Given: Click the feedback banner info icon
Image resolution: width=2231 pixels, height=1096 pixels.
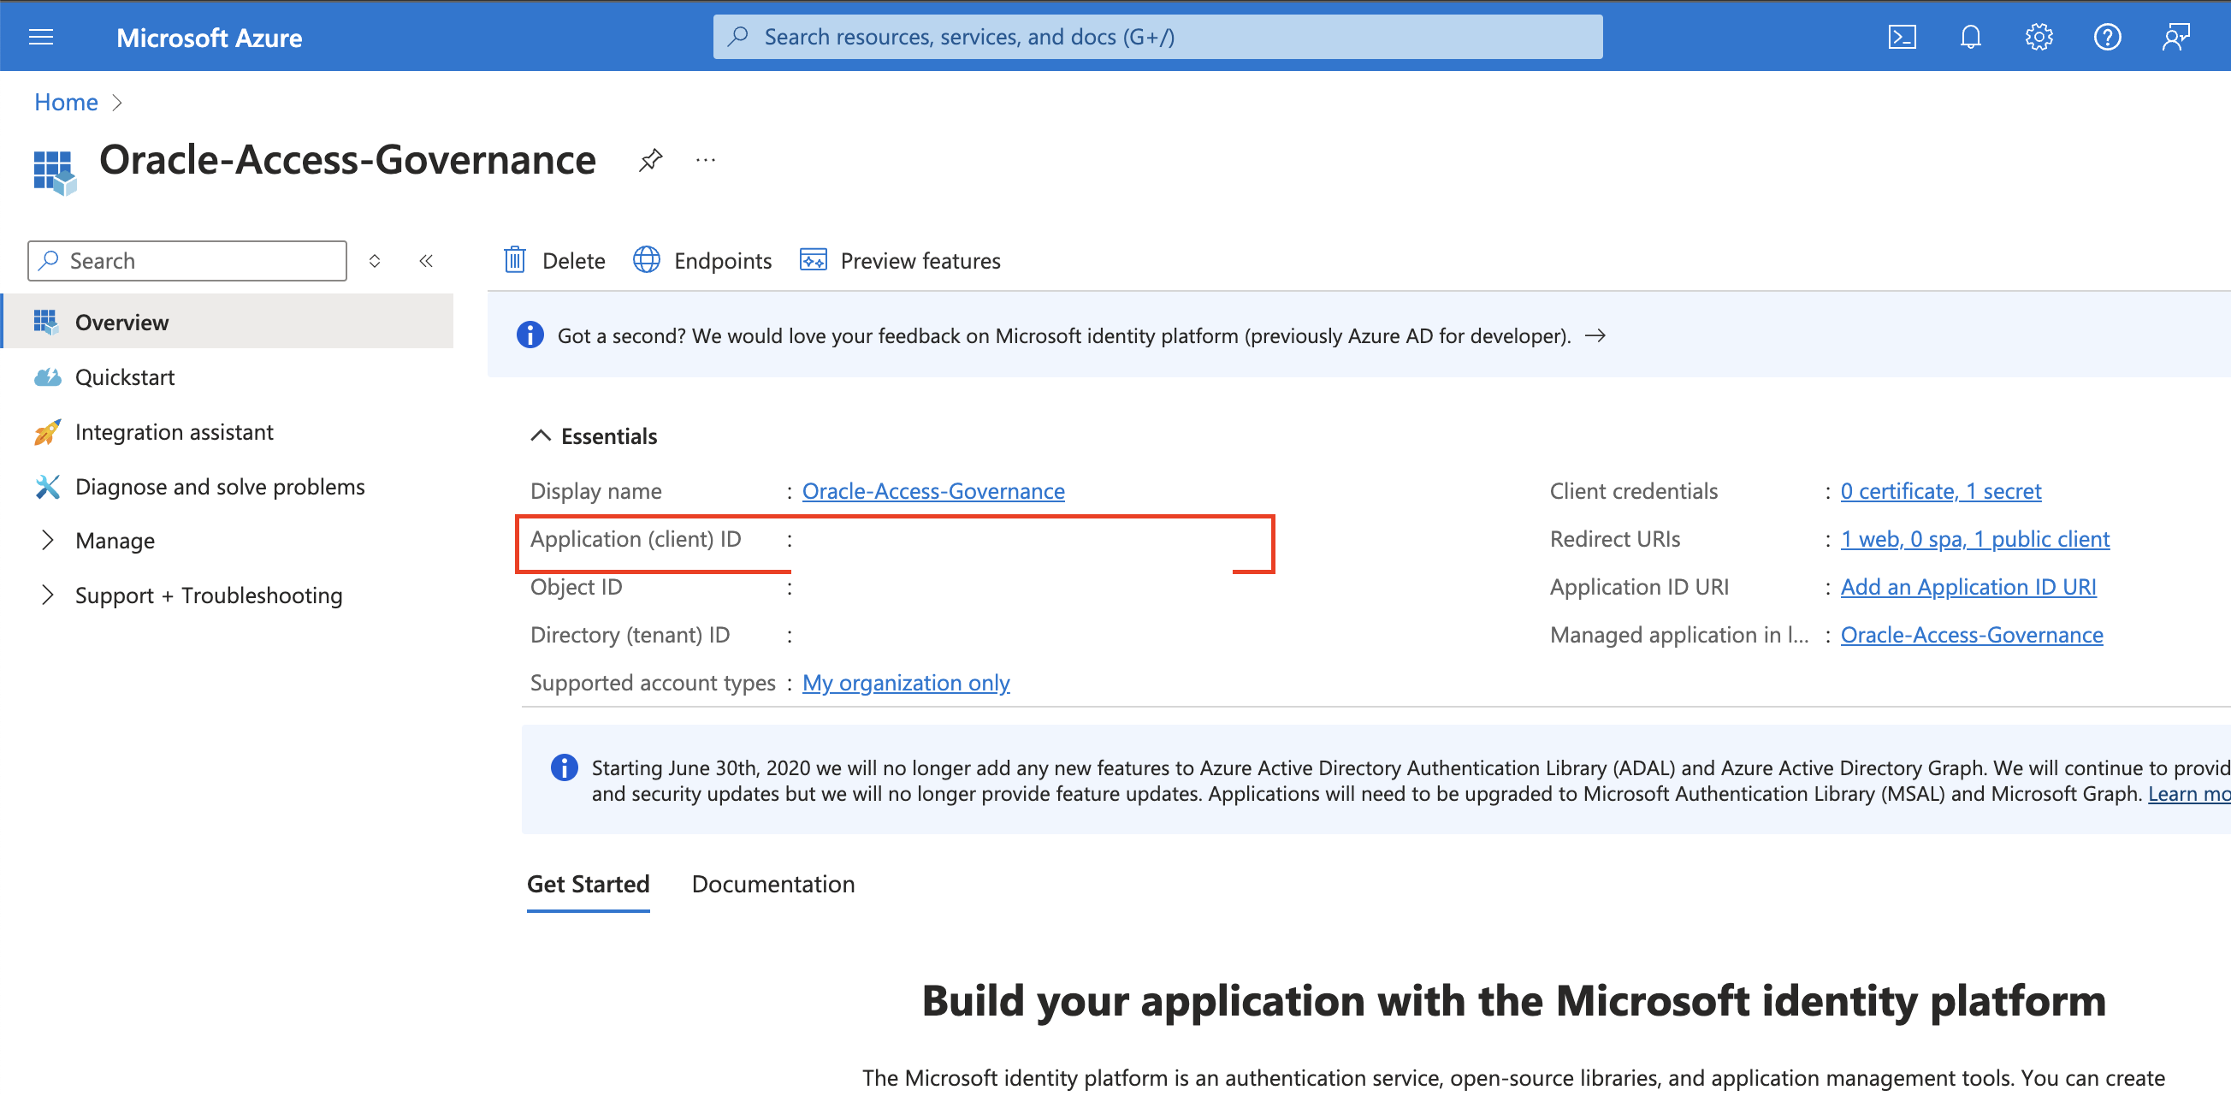Looking at the screenshot, I should pos(530,335).
